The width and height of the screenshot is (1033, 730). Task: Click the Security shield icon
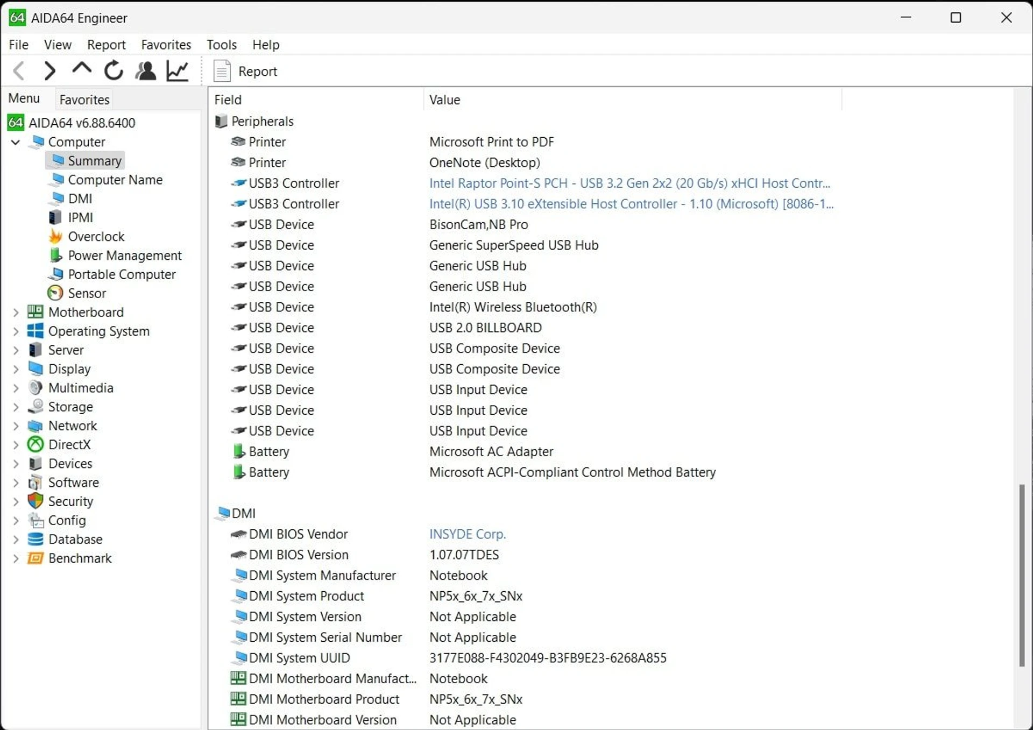click(x=36, y=501)
